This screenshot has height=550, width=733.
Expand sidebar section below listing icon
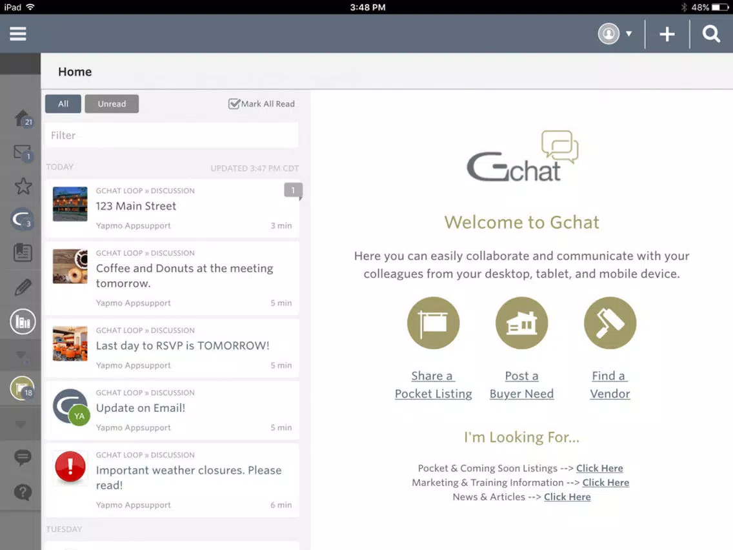point(21,424)
